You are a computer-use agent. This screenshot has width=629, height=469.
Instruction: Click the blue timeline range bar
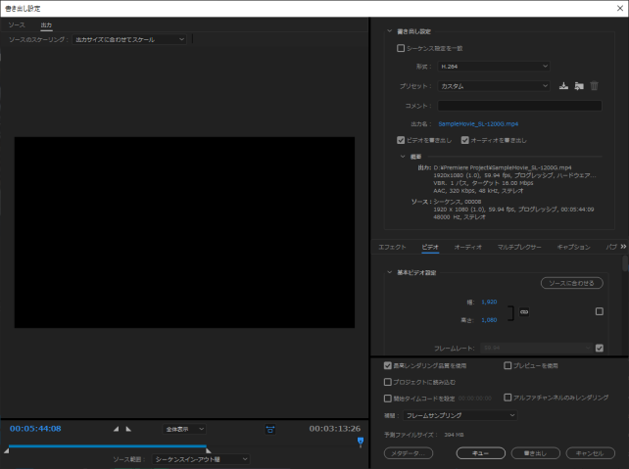click(108, 446)
